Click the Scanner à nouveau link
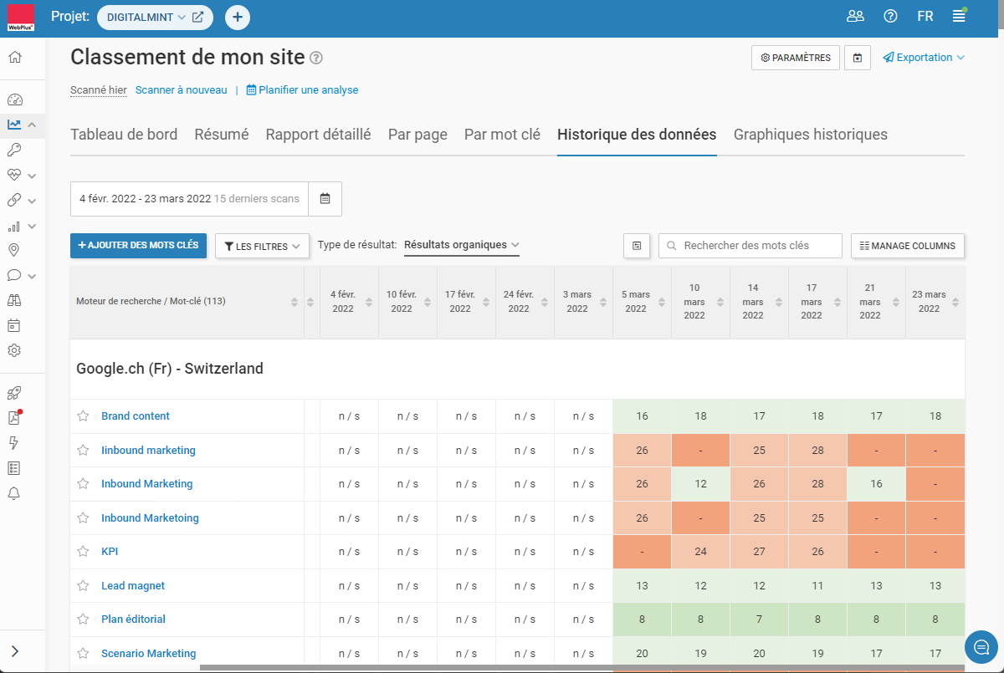The width and height of the screenshot is (1004, 673). [181, 90]
